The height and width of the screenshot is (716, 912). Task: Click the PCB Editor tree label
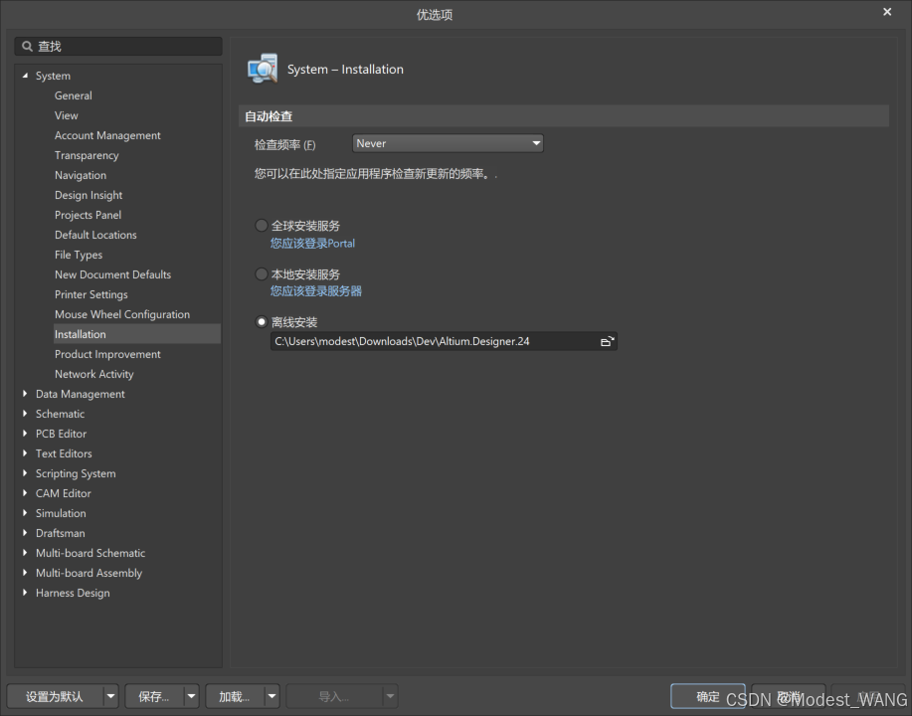click(x=61, y=434)
